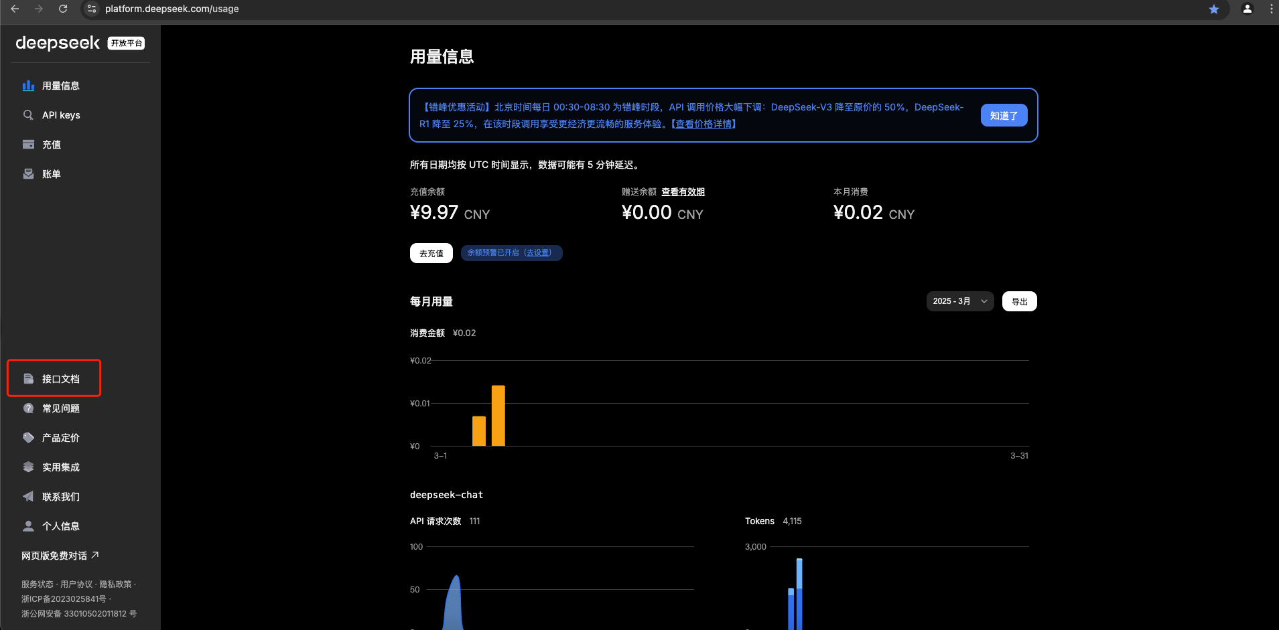Click the contact us megaphone icon

click(28, 497)
